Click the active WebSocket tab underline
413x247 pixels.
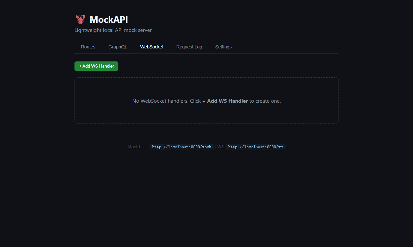(152, 53)
